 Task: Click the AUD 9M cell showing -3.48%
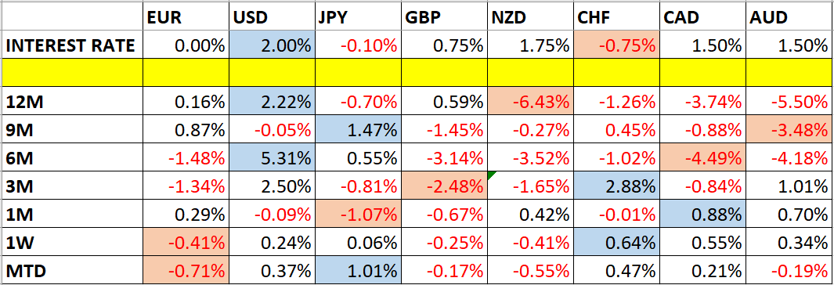tap(789, 130)
